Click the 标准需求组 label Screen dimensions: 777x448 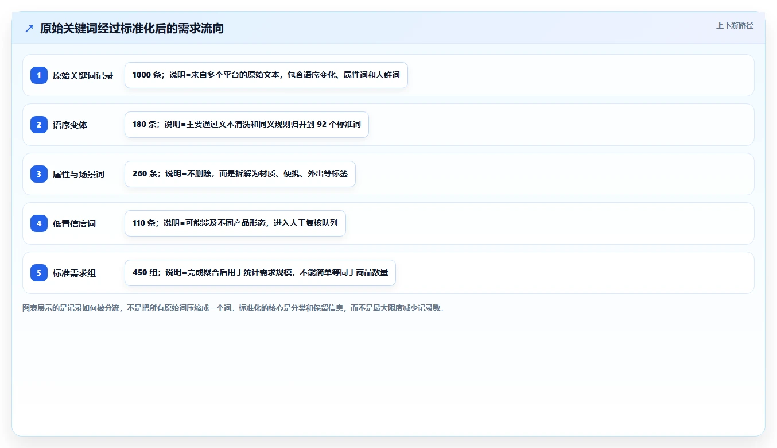(75, 273)
